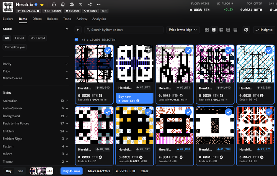Filter by Owned by you
Viewport: 277px width, 176px height.
pos(15,47)
